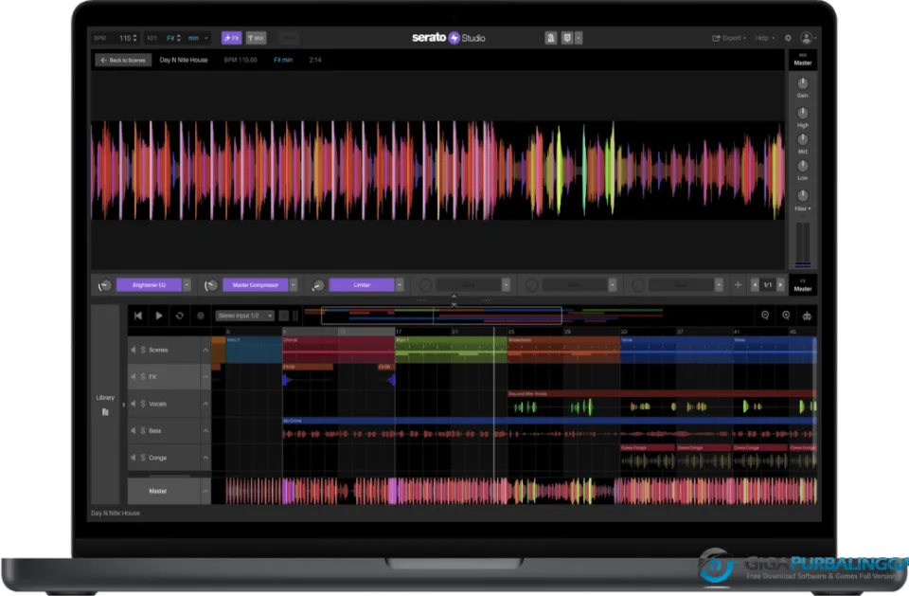Collapse the Bass track chevron
Viewport: 909px width, 596px height.
[205, 430]
